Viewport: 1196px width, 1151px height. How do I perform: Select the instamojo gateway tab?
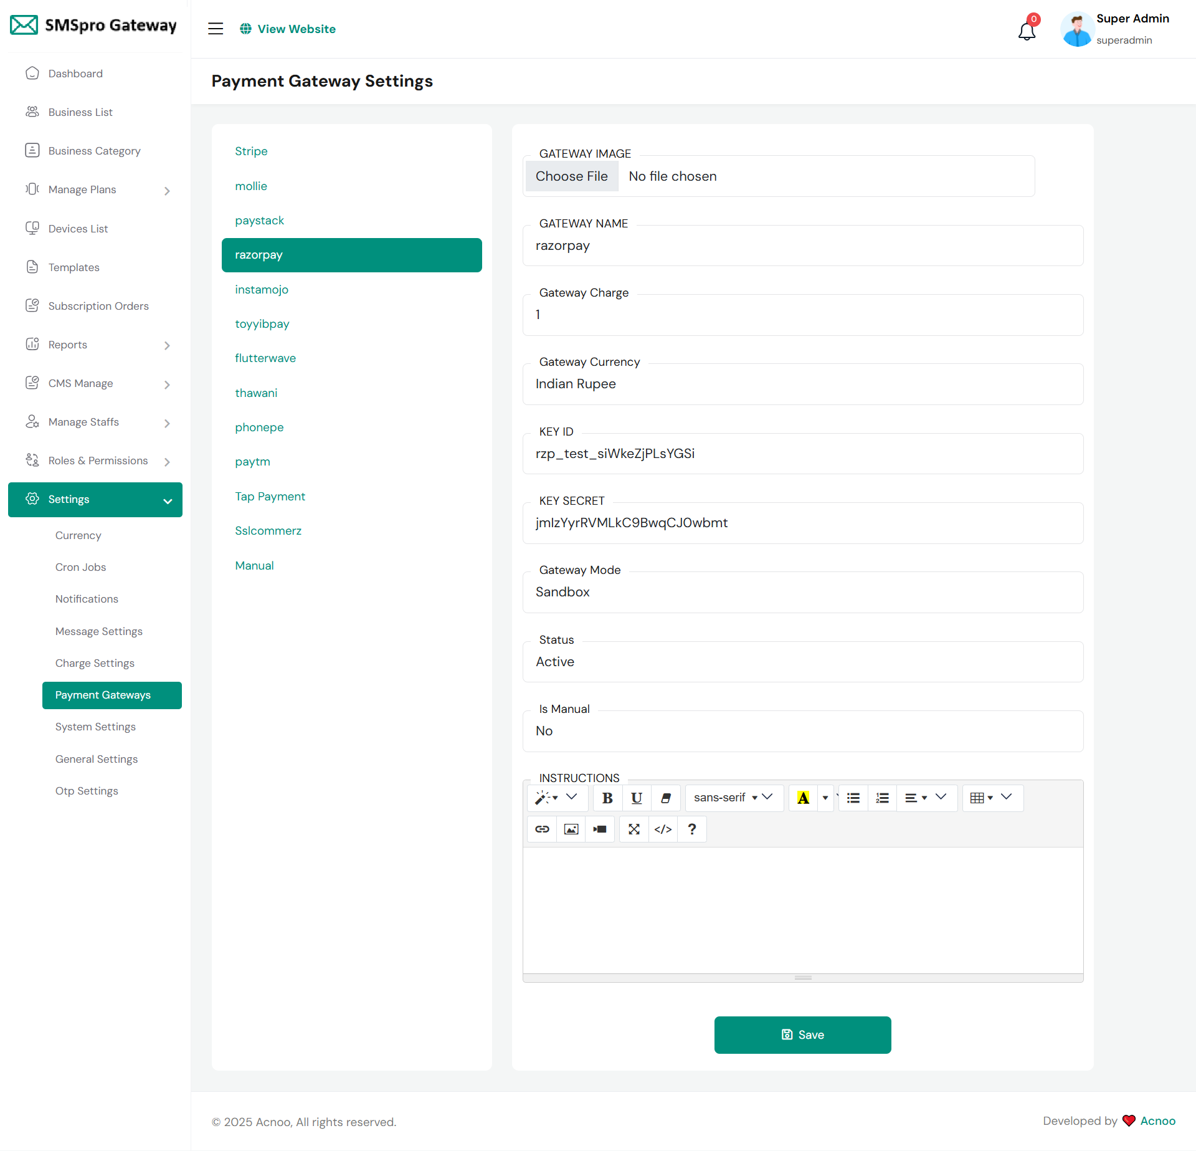point(262,290)
